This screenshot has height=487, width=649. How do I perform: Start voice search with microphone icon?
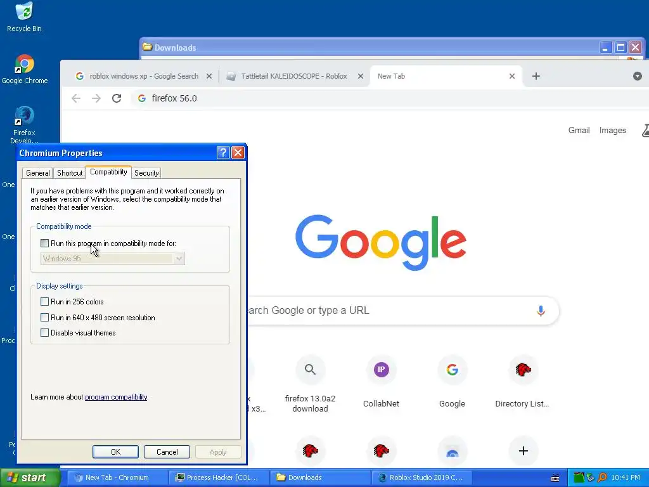click(x=541, y=311)
